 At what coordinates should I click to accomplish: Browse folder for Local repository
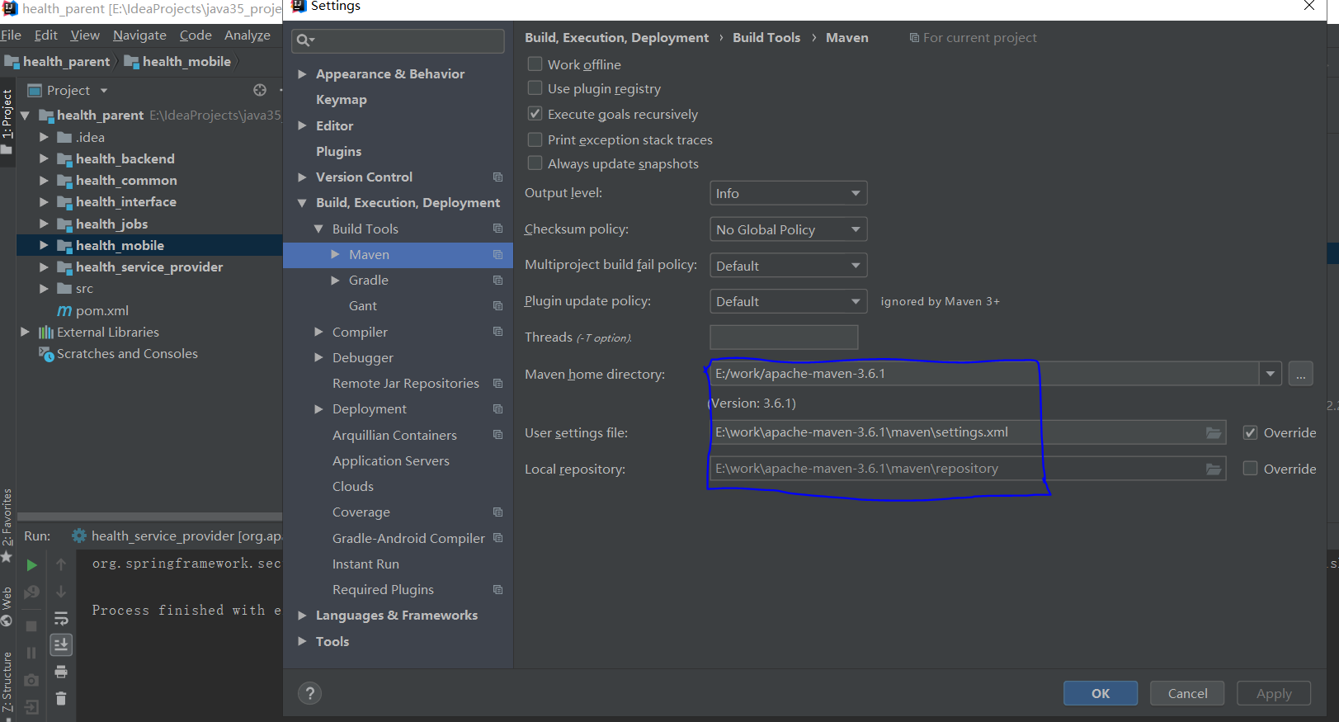click(1214, 469)
